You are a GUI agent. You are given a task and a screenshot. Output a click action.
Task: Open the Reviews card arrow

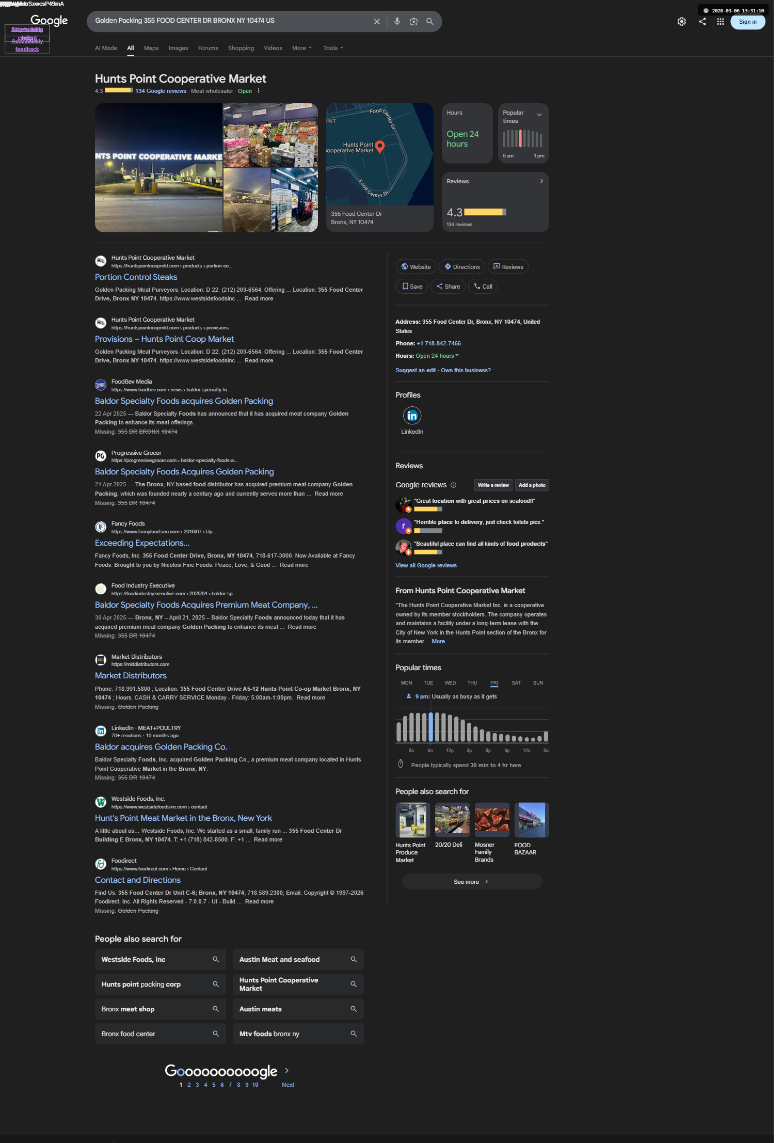[541, 181]
